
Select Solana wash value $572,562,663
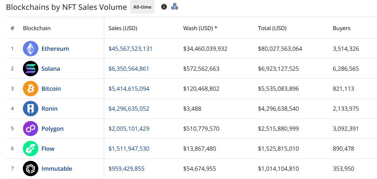(x=201, y=69)
